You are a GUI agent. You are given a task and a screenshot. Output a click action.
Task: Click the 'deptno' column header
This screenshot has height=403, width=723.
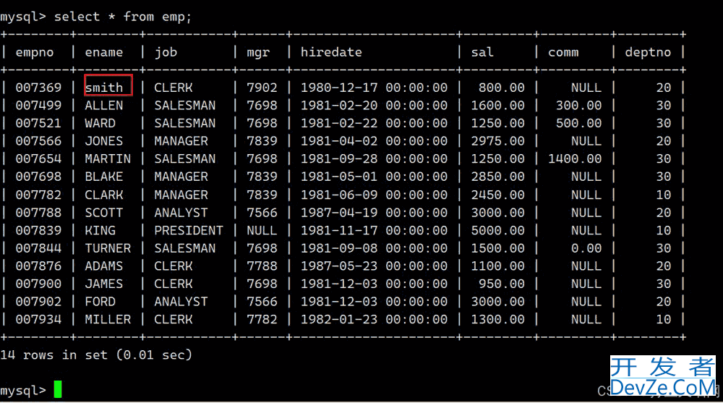click(648, 52)
